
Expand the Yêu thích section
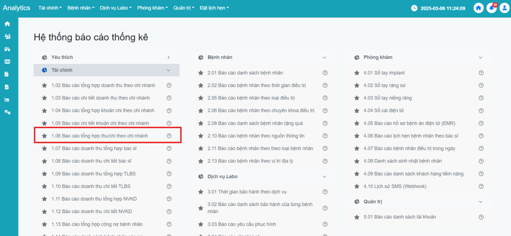[169, 57]
